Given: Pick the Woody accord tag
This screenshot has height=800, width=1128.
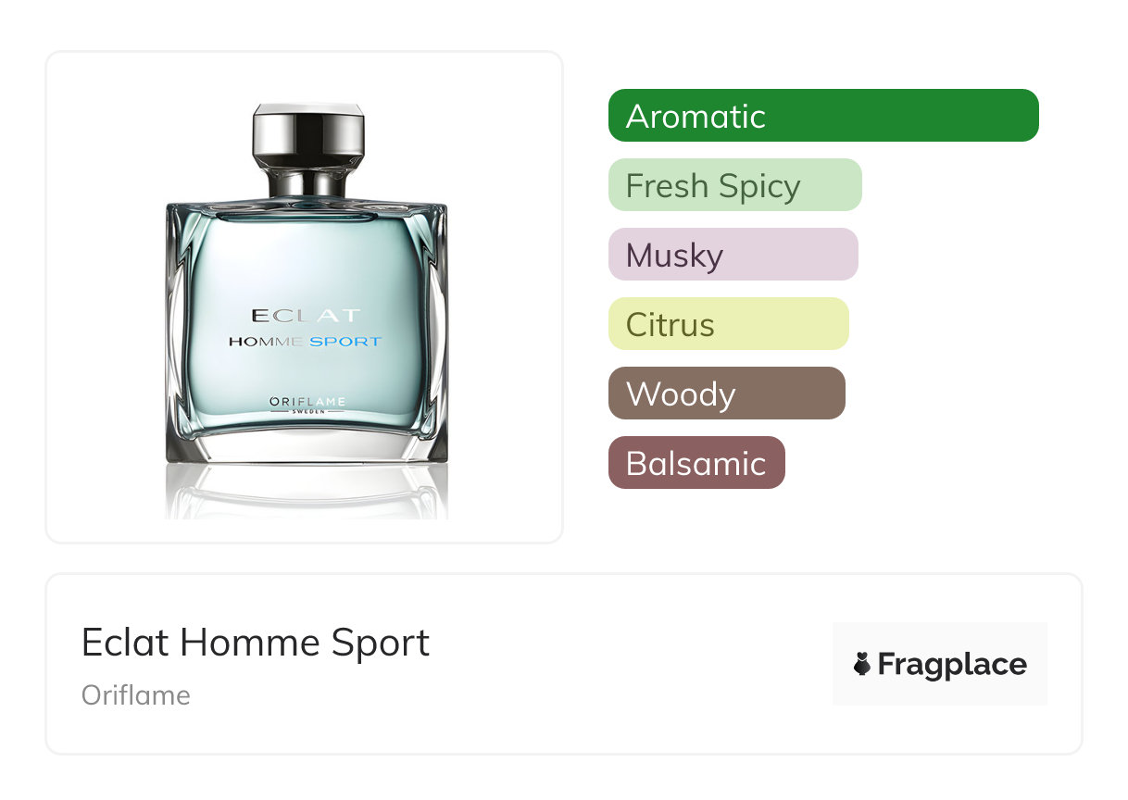Looking at the screenshot, I should coord(726,394).
